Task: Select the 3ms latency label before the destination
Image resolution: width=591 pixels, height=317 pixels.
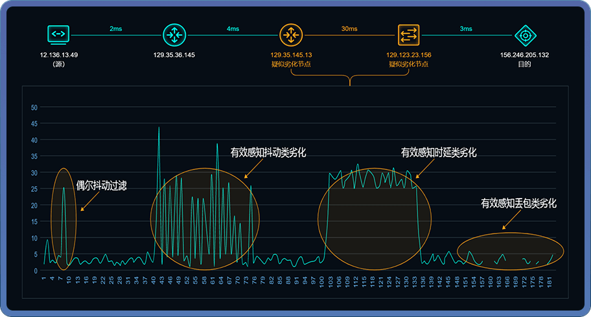Action: click(466, 29)
